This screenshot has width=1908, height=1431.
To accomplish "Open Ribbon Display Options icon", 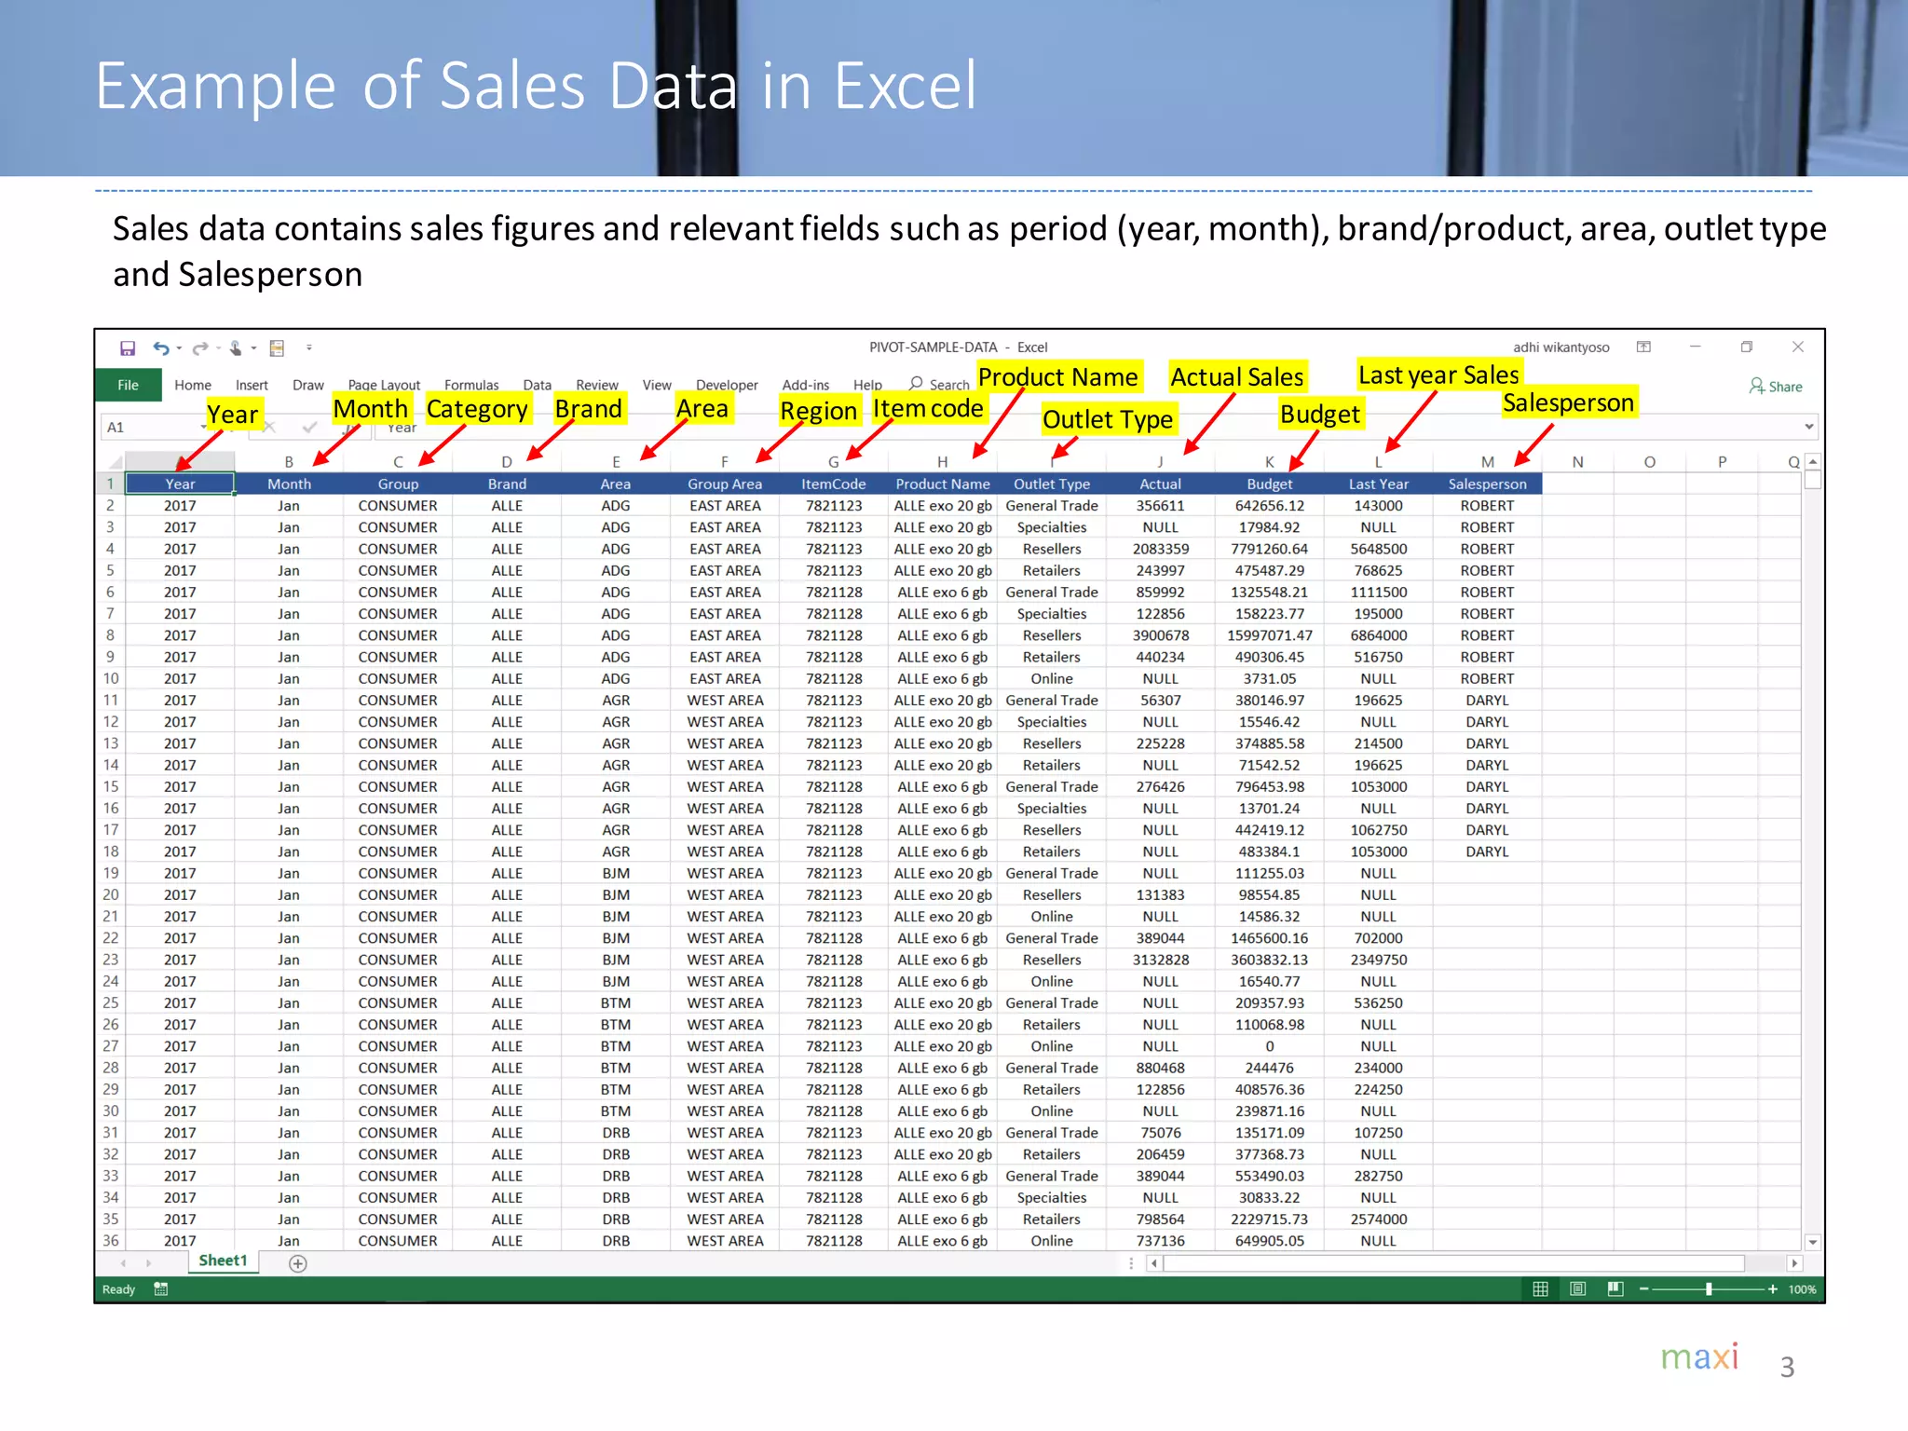I will 1644,347.
